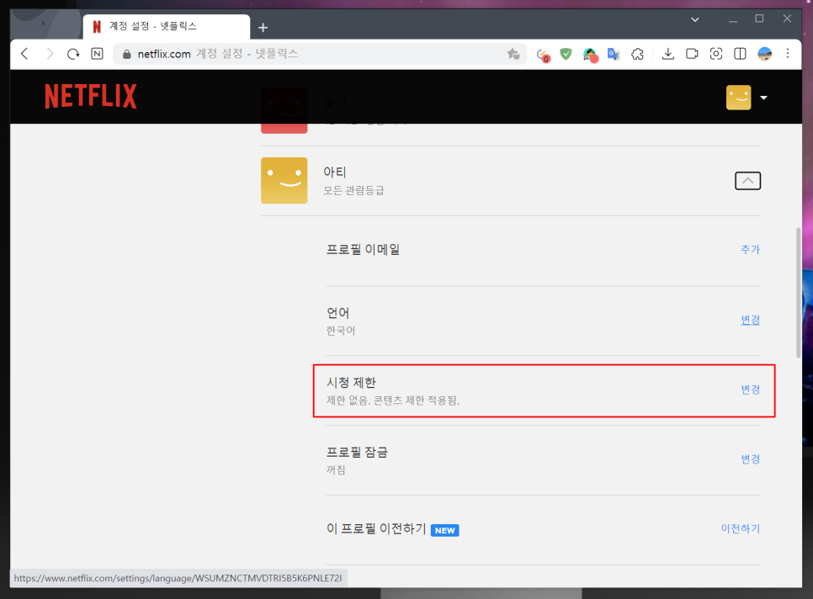Open the puzzle-piece extensions menu
The image size is (813, 599).
(x=637, y=54)
